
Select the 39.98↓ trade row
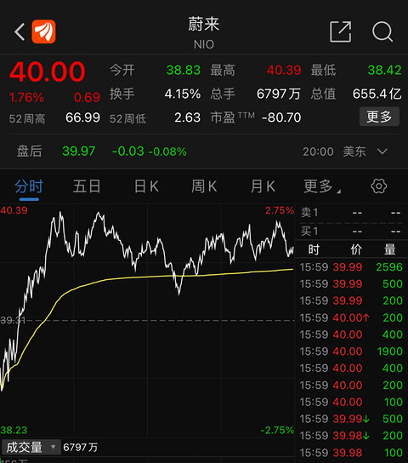[x=351, y=436]
